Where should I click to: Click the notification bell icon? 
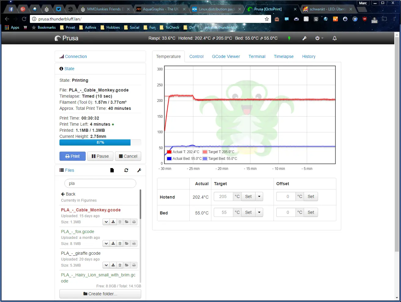click(335, 38)
